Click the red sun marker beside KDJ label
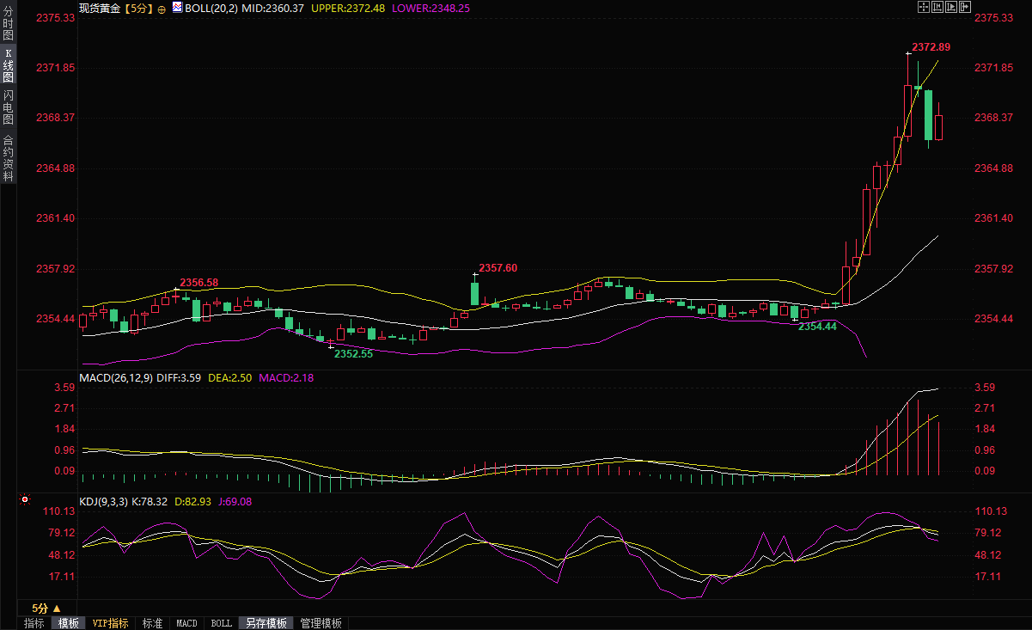The height and width of the screenshot is (630, 1032). click(25, 499)
